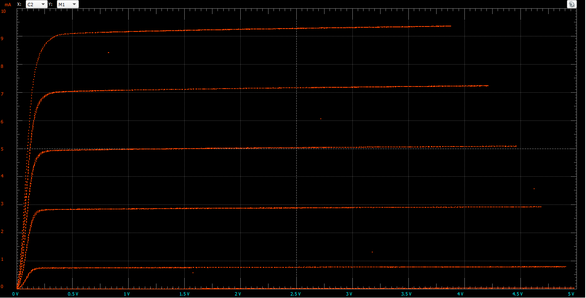
Task: Select the 10 tick label on the mA axis
Action: (x=4, y=11)
